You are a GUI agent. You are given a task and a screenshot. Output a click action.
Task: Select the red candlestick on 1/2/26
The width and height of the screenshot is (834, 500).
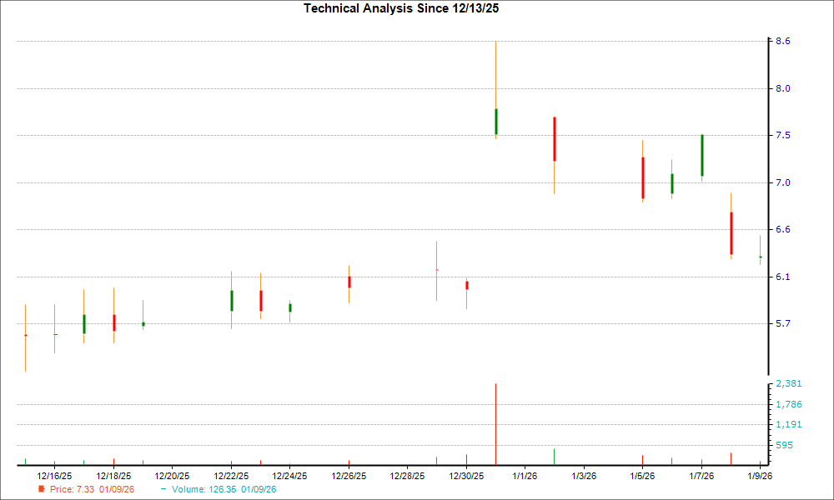tap(556, 137)
